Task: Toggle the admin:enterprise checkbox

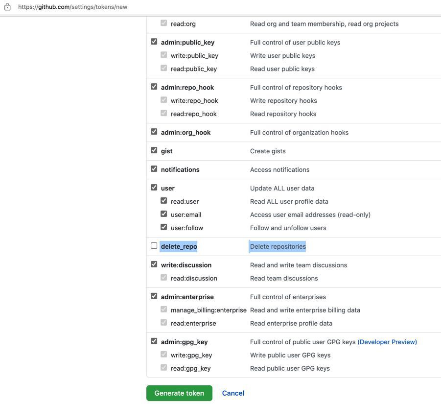Action: coord(154,296)
